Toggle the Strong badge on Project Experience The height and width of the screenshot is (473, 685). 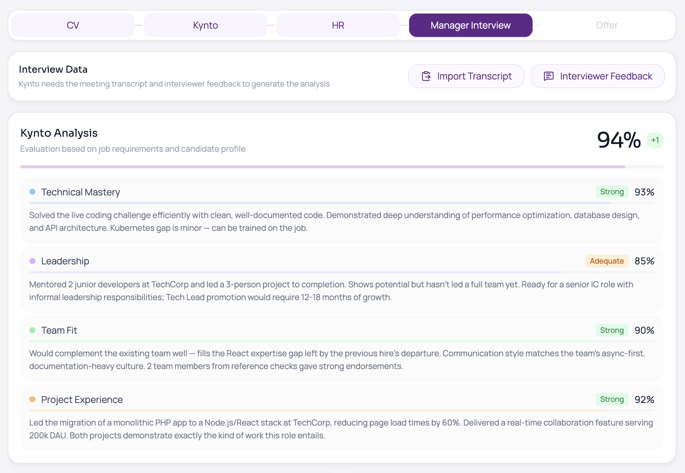click(612, 399)
